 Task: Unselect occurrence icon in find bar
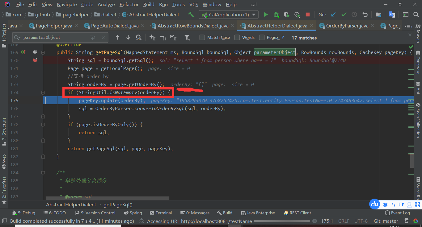pyautogui.click(x=163, y=38)
